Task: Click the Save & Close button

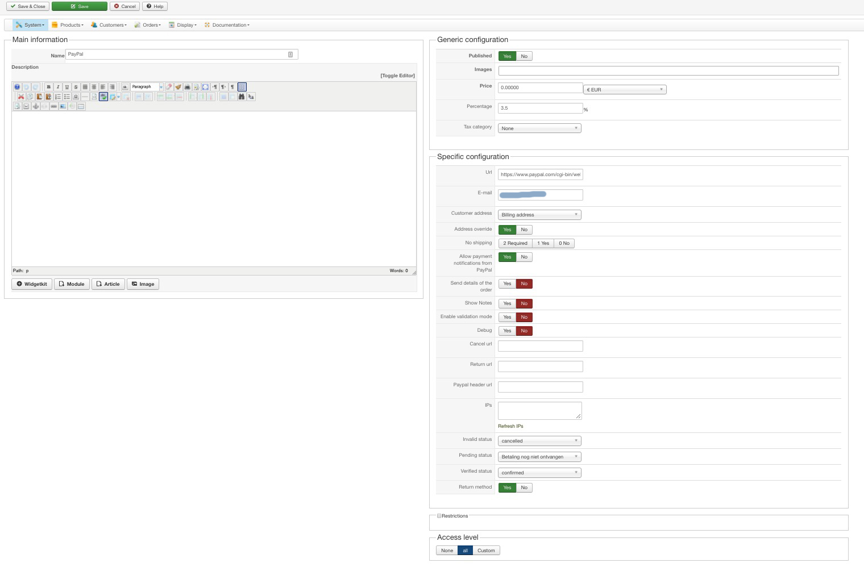Action: pyautogui.click(x=28, y=6)
